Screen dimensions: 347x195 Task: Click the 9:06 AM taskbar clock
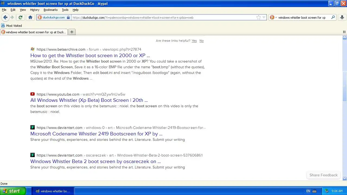pos(337,191)
